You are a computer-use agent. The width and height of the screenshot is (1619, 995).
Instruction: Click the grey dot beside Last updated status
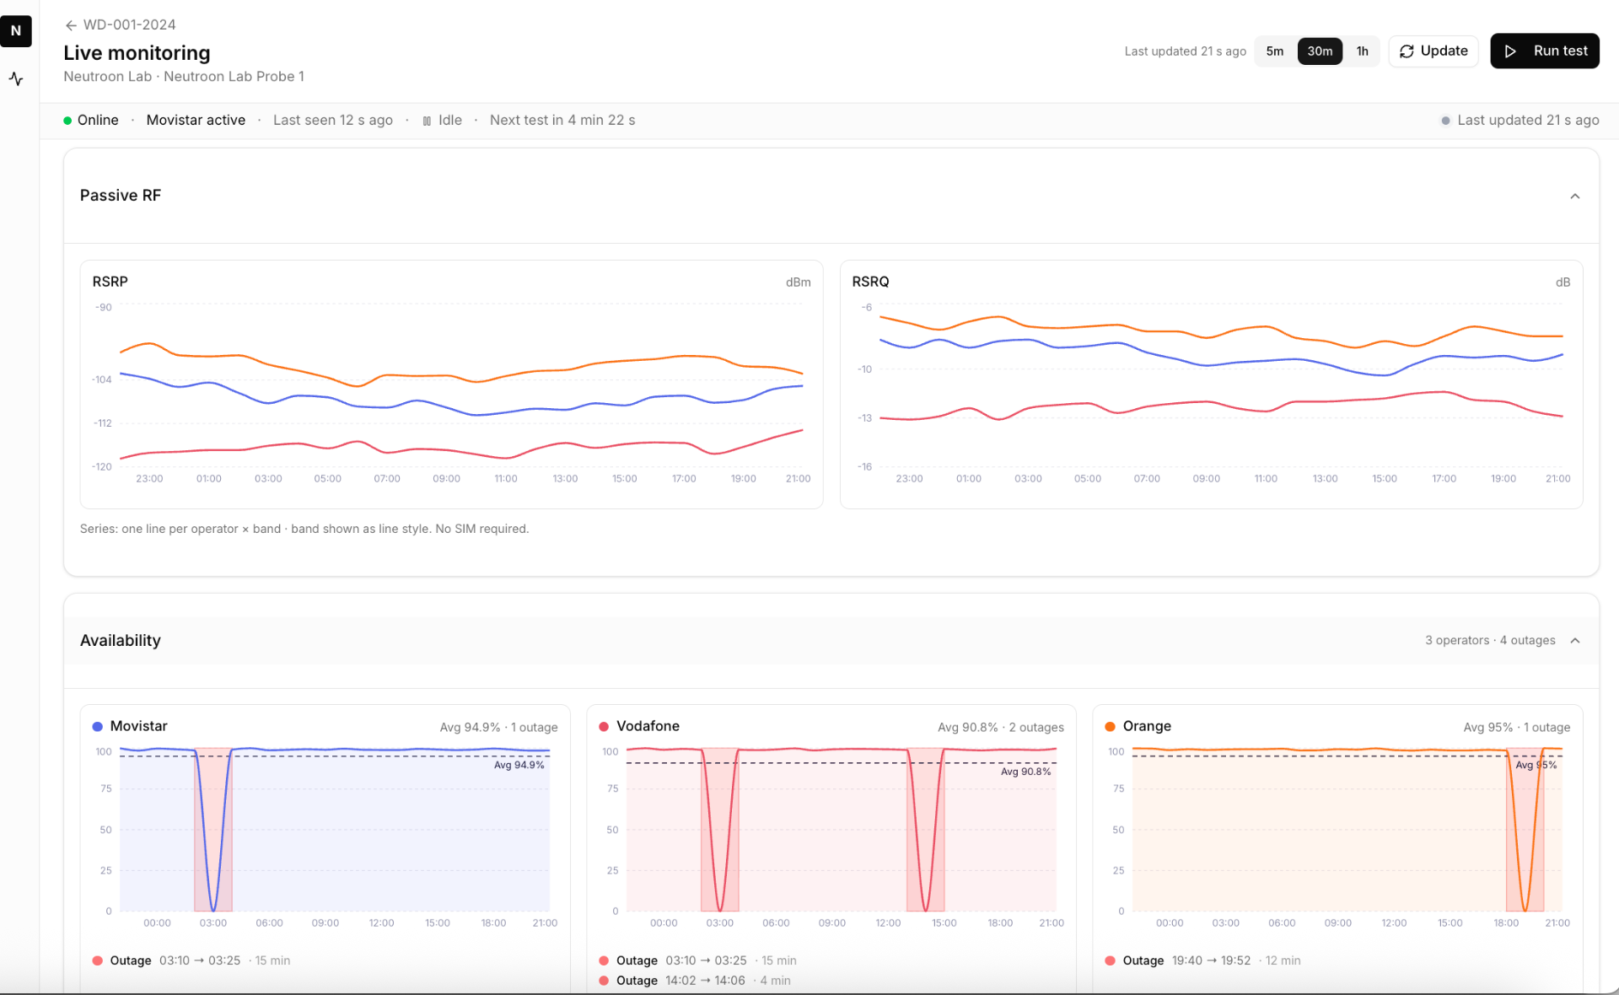1445,121
